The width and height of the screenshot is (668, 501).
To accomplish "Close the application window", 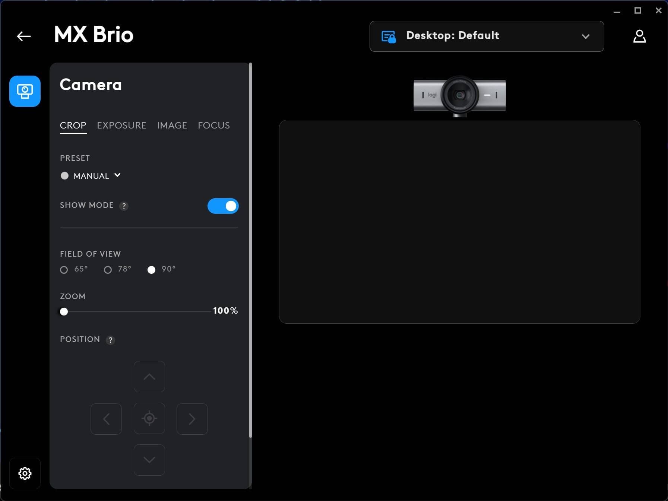I will (659, 11).
